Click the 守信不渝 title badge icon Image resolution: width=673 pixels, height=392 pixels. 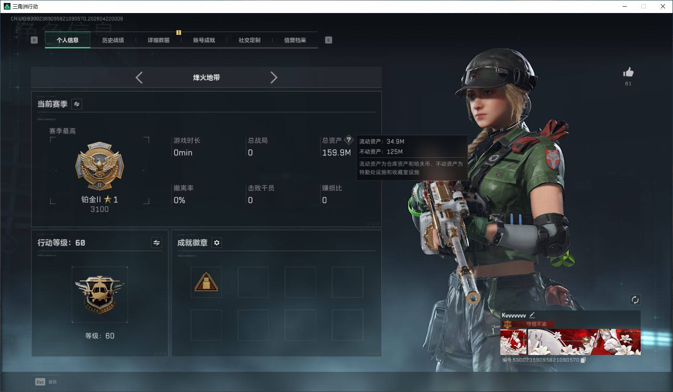tap(507, 323)
